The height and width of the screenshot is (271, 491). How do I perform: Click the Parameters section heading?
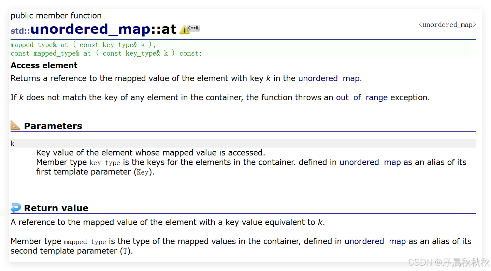click(x=53, y=126)
